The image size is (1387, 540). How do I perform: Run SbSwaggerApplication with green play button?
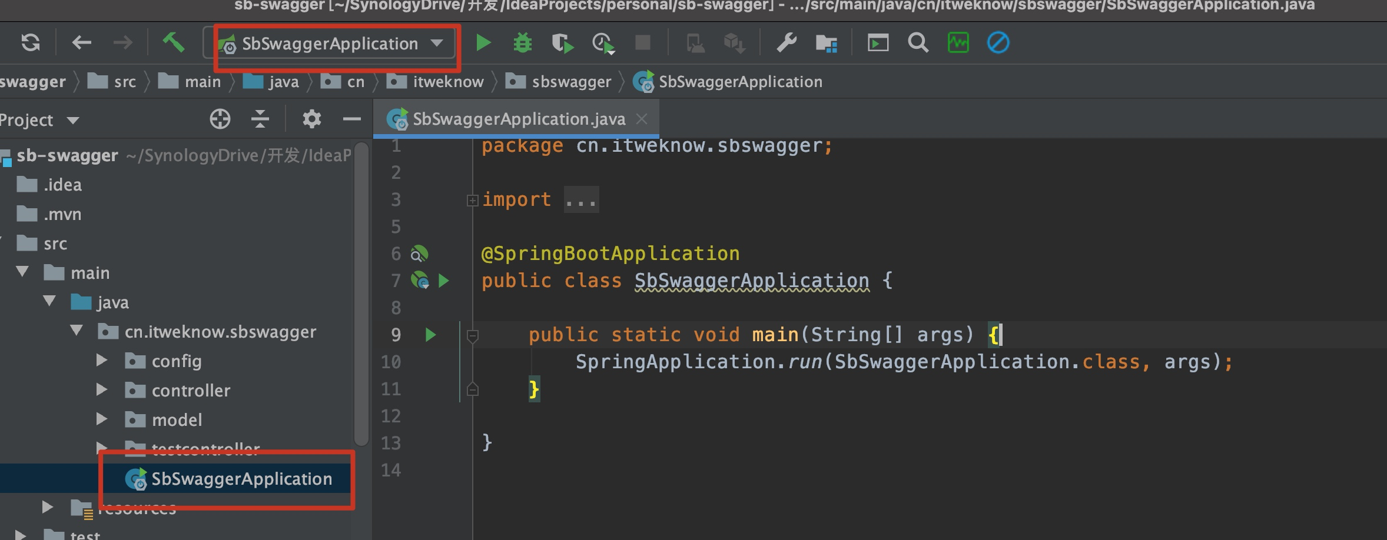483,42
